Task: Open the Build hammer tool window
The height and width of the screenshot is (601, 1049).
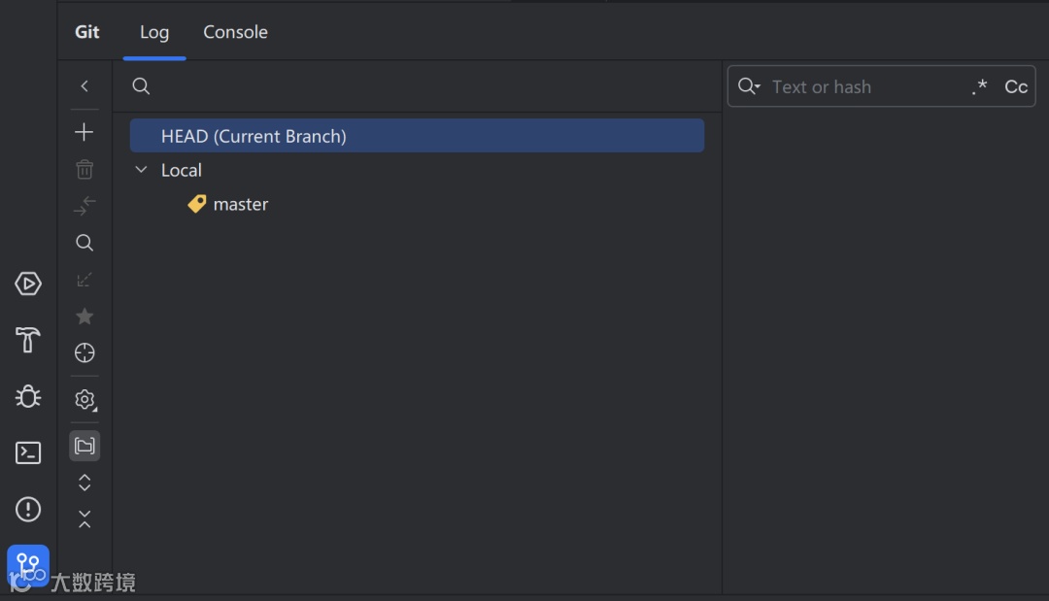Action: point(28,340)
